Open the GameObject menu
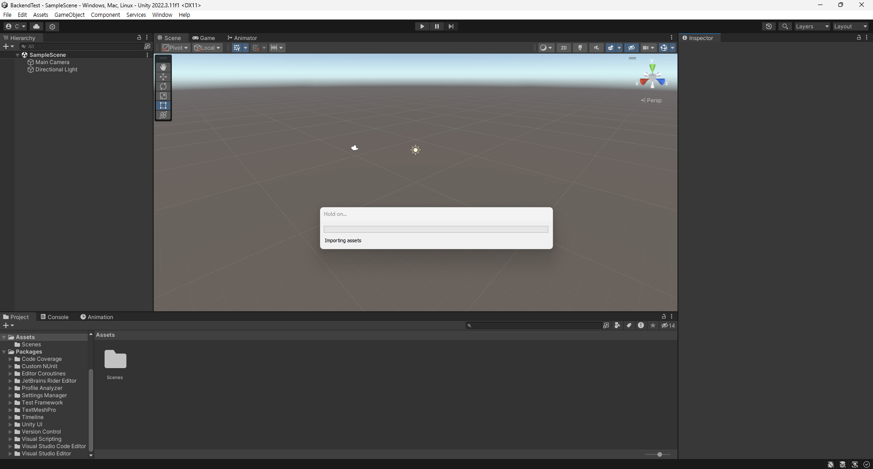This screenshot has height=469, width=873. point(70,15)
